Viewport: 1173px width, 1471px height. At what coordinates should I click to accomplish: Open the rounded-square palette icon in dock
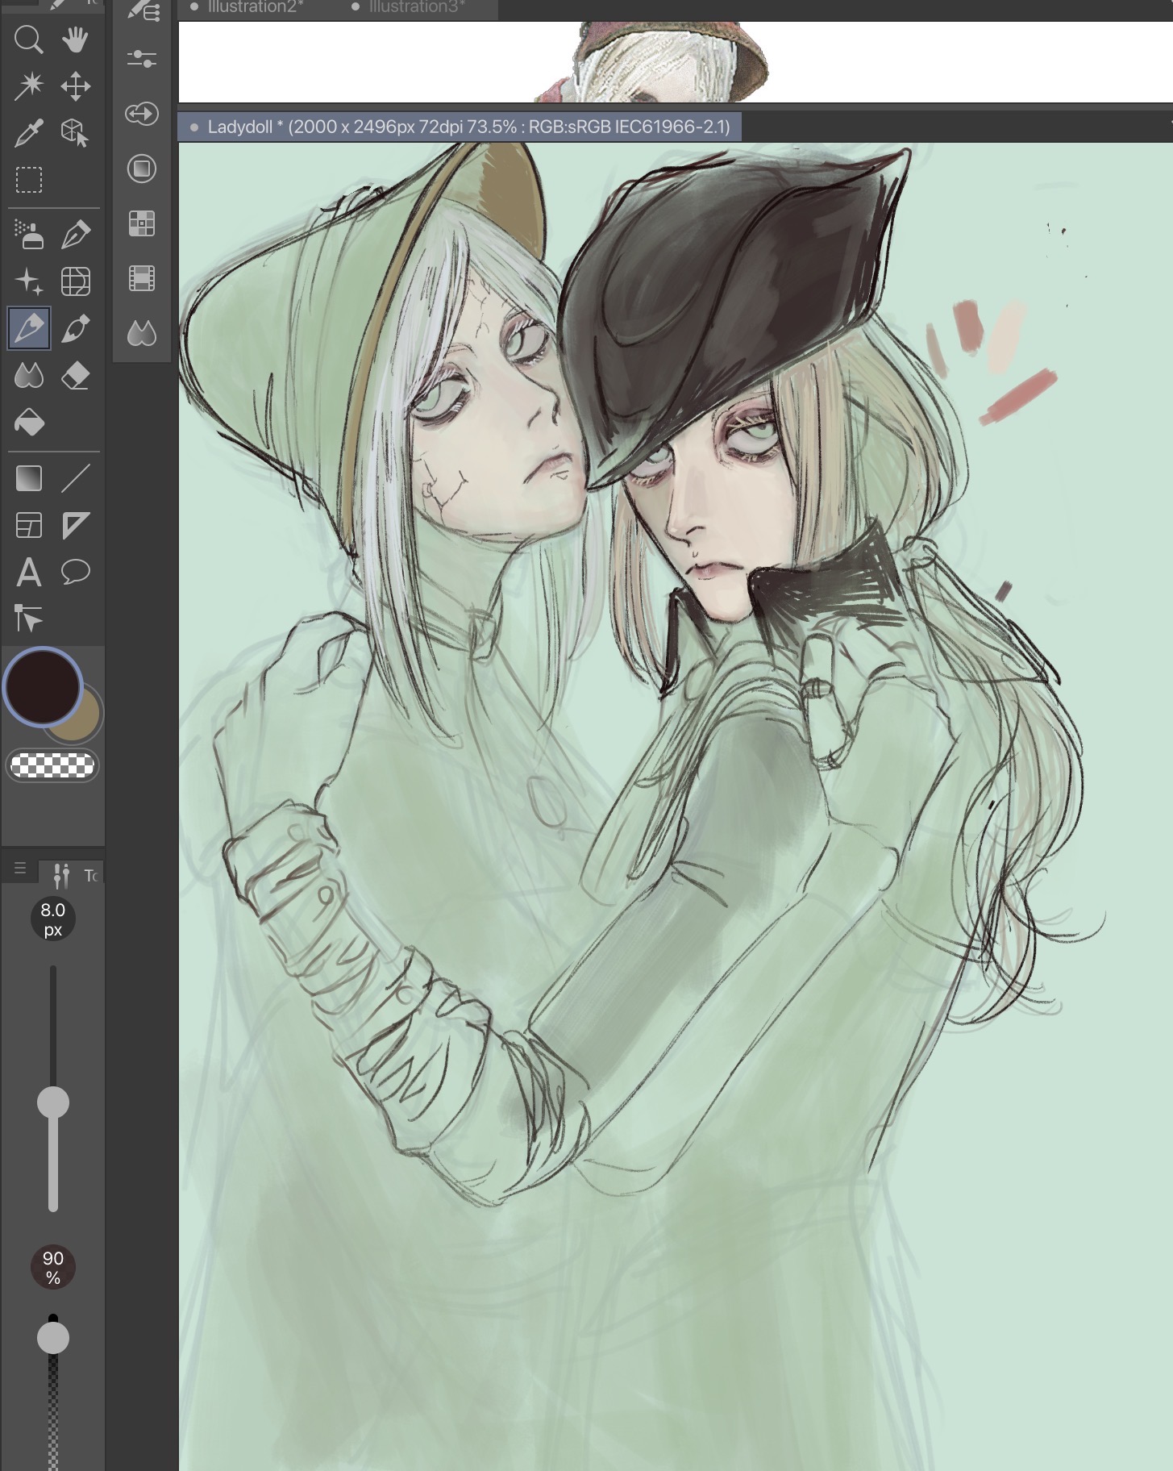click(142, 169)
